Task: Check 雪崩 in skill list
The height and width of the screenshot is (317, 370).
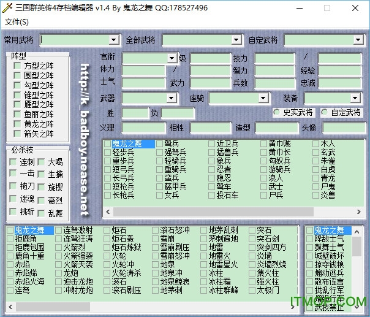Action: [x=155, y=239]
